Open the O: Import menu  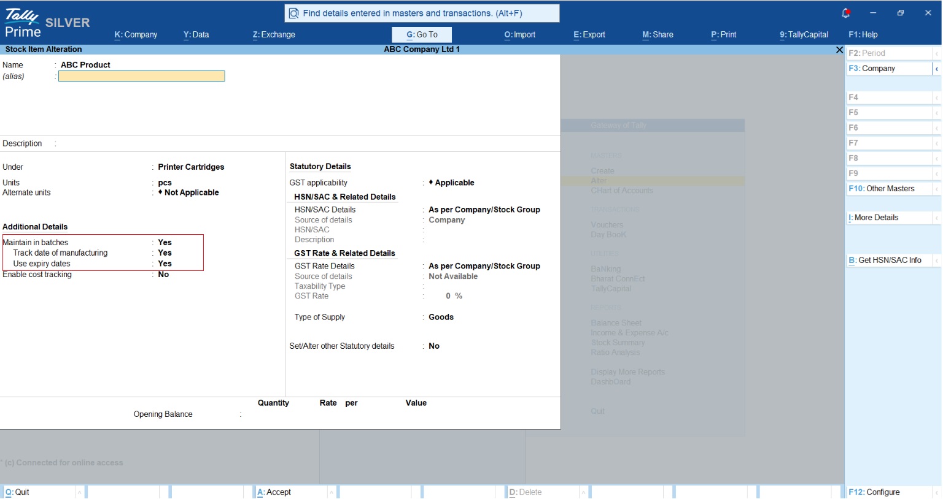coord(520,35)
